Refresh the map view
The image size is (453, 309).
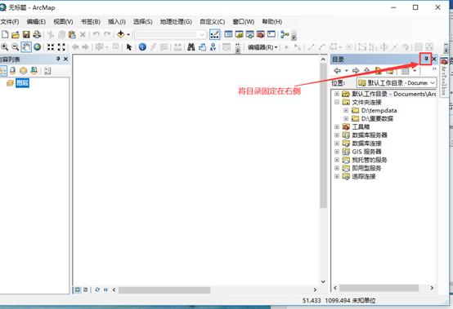(97, 289)
